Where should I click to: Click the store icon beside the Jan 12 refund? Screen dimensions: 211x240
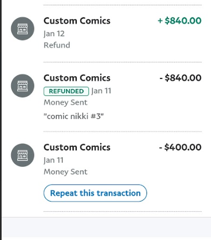(22, 29)
